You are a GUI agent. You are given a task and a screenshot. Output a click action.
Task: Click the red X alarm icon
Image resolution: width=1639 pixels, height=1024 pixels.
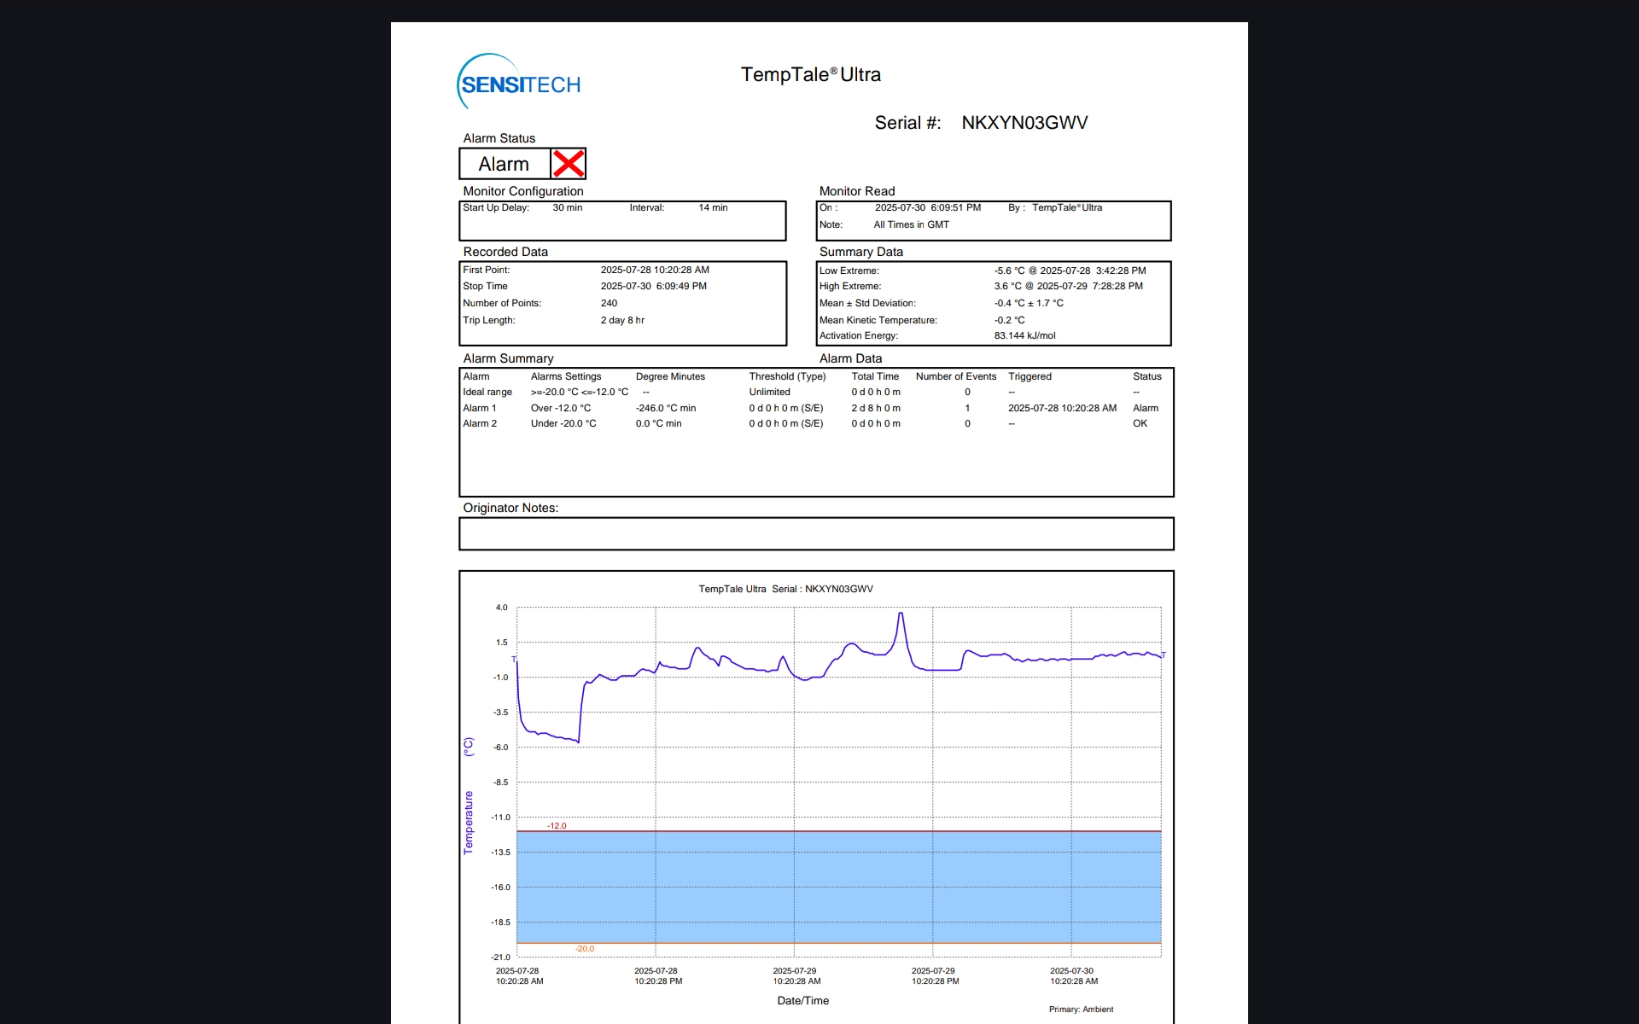[x=568, y=163]
